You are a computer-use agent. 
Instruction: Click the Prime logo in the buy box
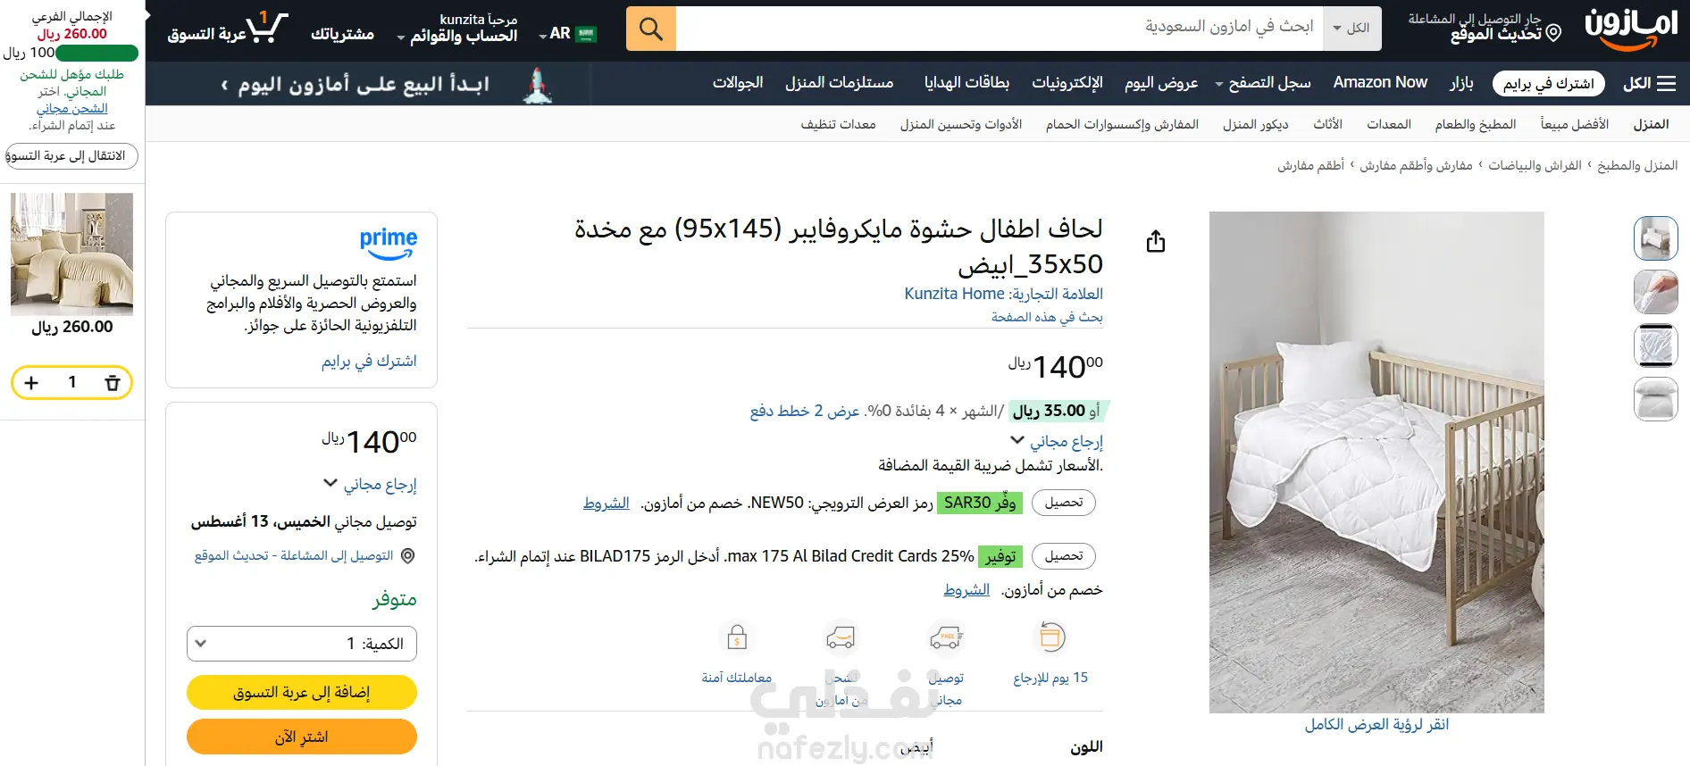[x=389, y=243]
